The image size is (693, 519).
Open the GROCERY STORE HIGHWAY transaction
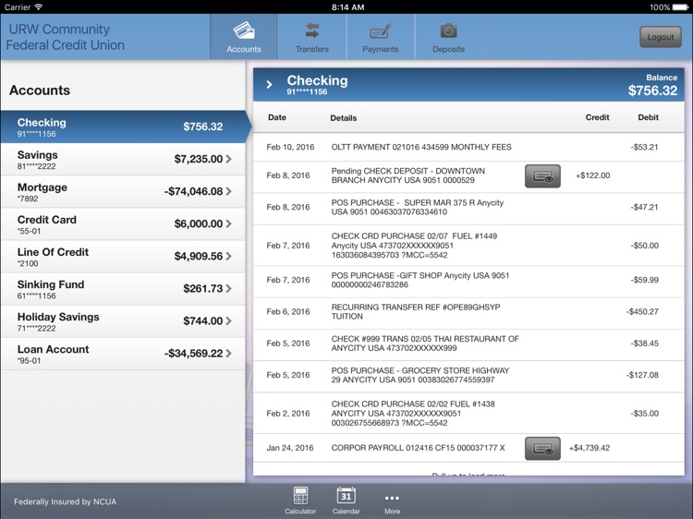[468, 376]
